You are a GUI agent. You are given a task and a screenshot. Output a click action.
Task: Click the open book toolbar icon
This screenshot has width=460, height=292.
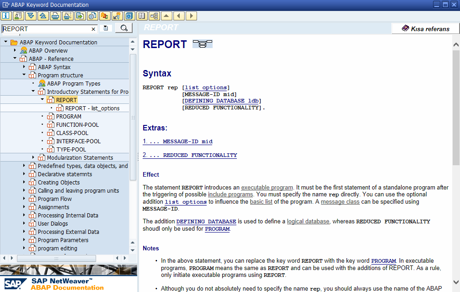click(x=142, y=16)
